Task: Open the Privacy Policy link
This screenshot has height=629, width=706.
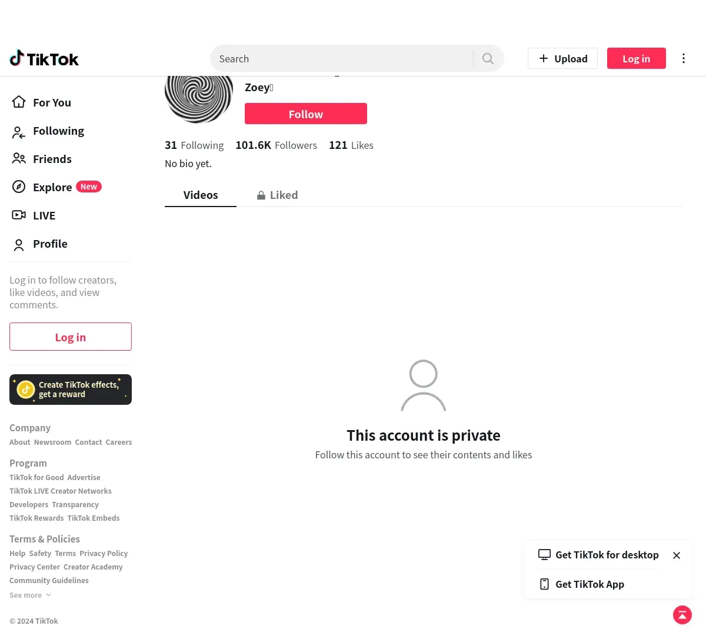Action: point(104,553)
